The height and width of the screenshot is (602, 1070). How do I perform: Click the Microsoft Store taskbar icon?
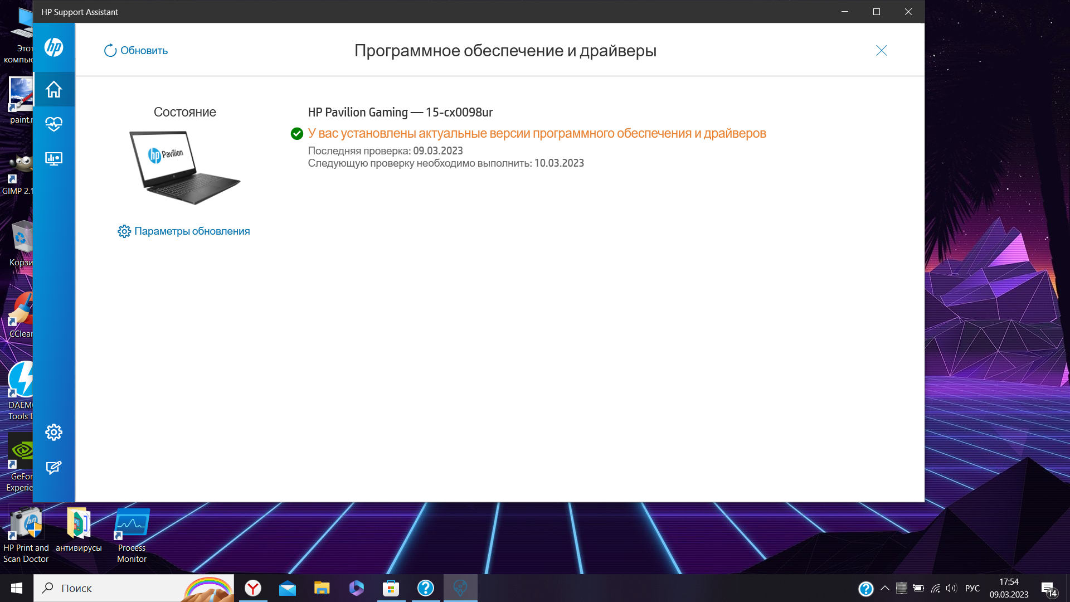391,588
